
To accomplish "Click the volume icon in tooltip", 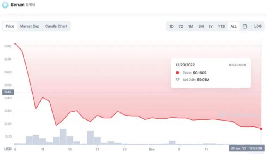I will coord(178,80).
